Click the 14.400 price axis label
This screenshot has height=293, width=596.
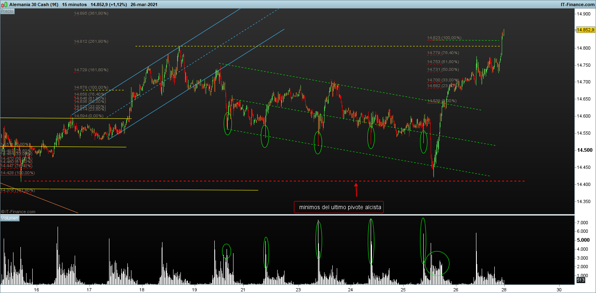tap(583, 184)
